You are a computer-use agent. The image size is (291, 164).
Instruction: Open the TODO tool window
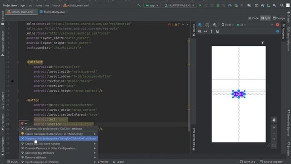point(13,162)
